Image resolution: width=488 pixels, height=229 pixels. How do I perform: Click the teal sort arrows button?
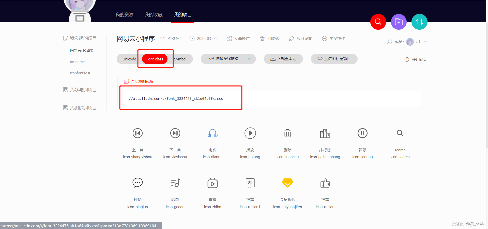[419, 22]
